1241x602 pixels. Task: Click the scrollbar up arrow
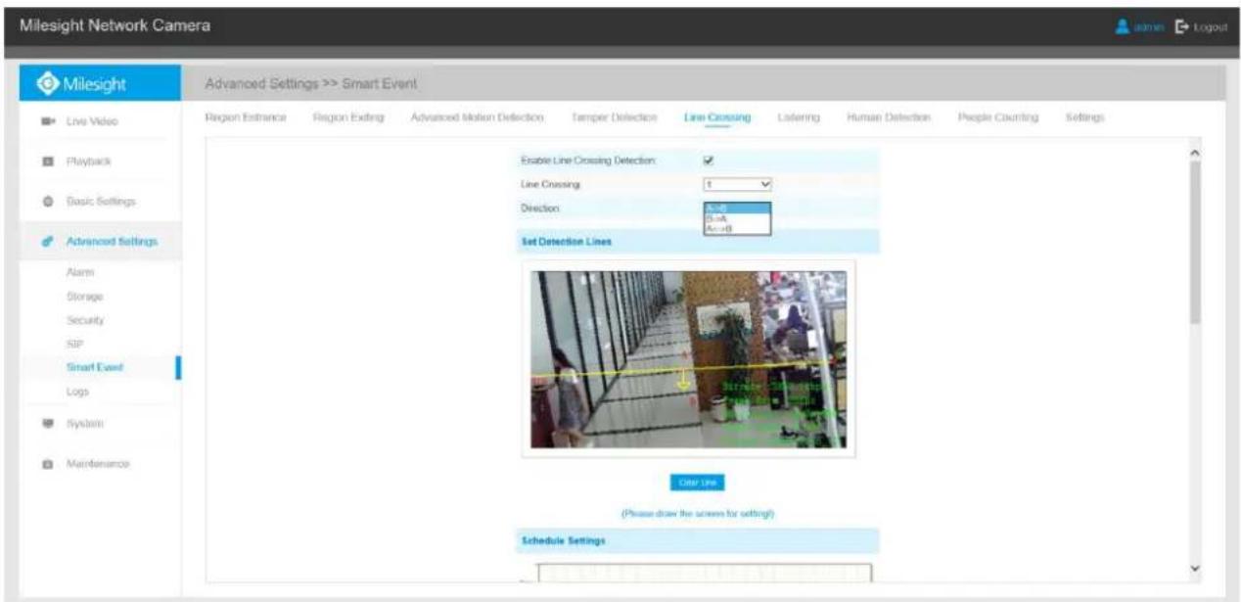1194,154
